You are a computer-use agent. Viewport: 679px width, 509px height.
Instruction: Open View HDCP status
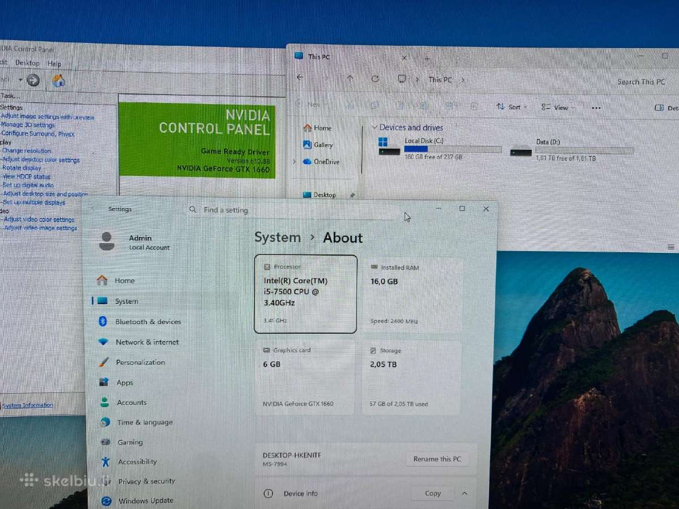point(26,176)
